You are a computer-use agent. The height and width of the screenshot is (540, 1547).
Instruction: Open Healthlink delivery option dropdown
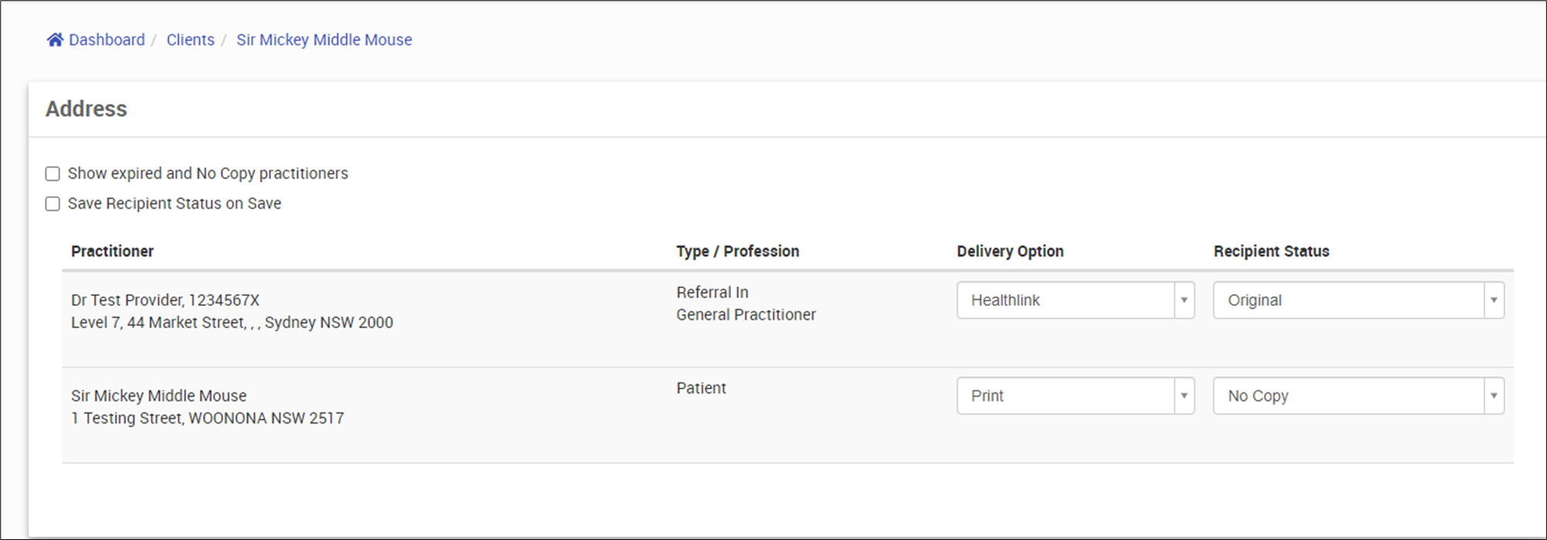[x=1066, y=301]
